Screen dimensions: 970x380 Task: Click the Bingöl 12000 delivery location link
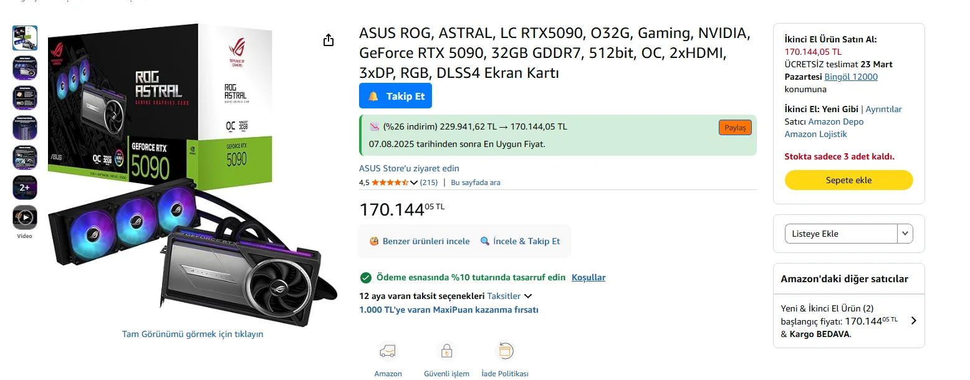pyautogui.click(x=850, y=77)
